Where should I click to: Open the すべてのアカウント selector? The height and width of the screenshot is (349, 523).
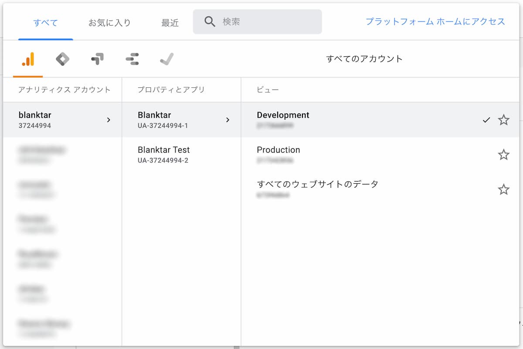(x=367, y=58)
